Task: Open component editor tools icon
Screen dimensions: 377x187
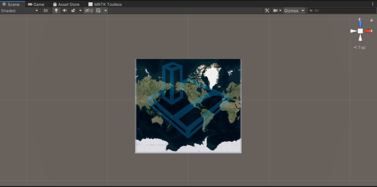Action: pos(267,11)
